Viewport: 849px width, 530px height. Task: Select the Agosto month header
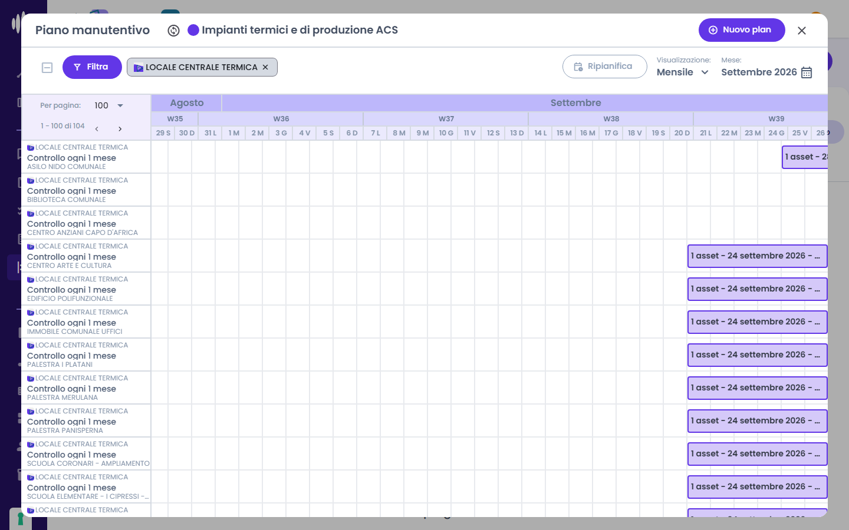coord(186,103)
